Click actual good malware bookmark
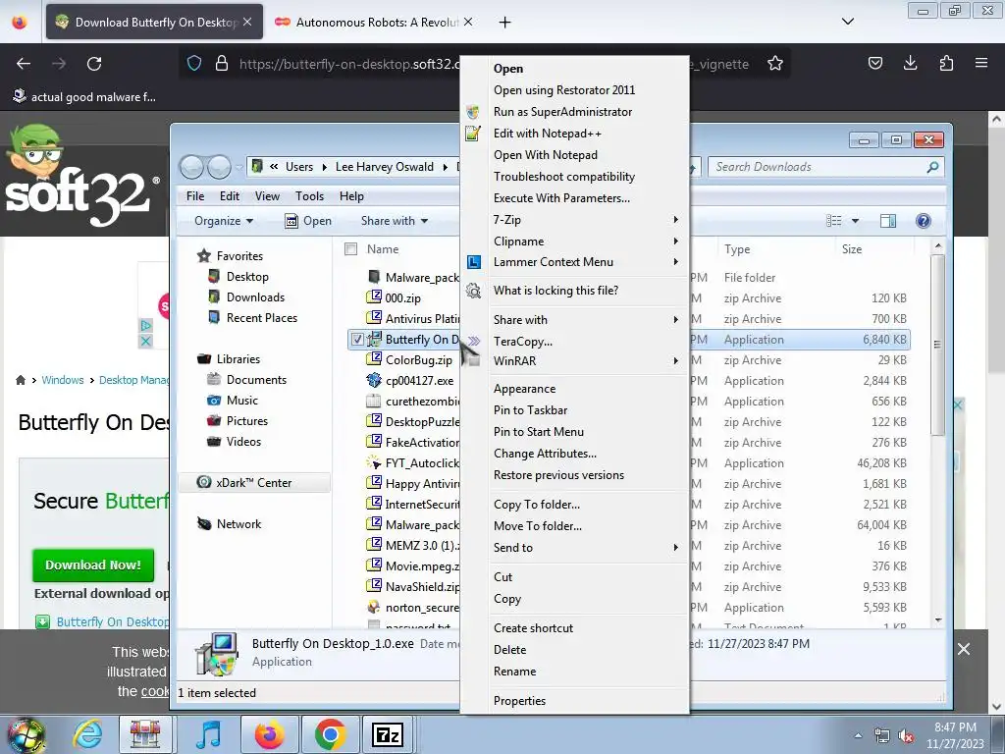This screenshot has width=1005, height=754. click(x=84, y=97)
